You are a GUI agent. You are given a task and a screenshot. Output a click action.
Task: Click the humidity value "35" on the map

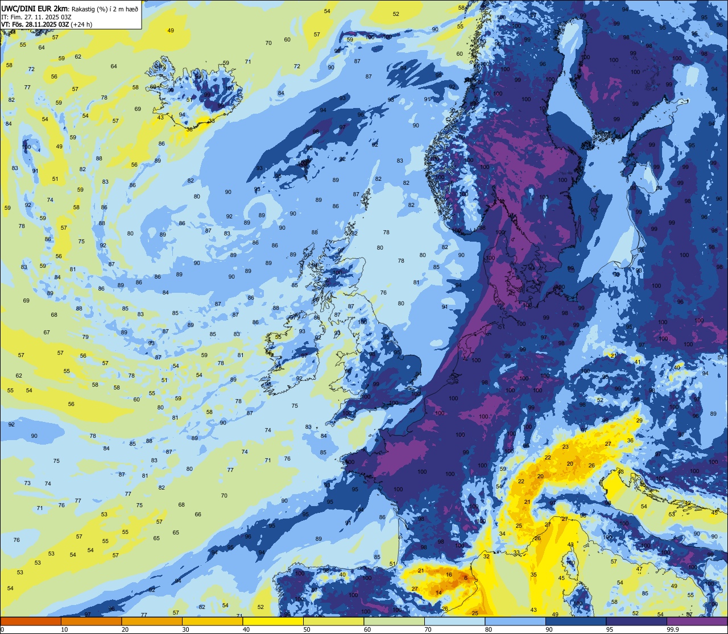(533, 575)
